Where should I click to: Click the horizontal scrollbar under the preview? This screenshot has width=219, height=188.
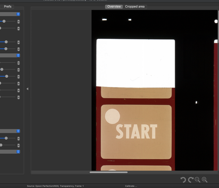click(x=109, y=172)
